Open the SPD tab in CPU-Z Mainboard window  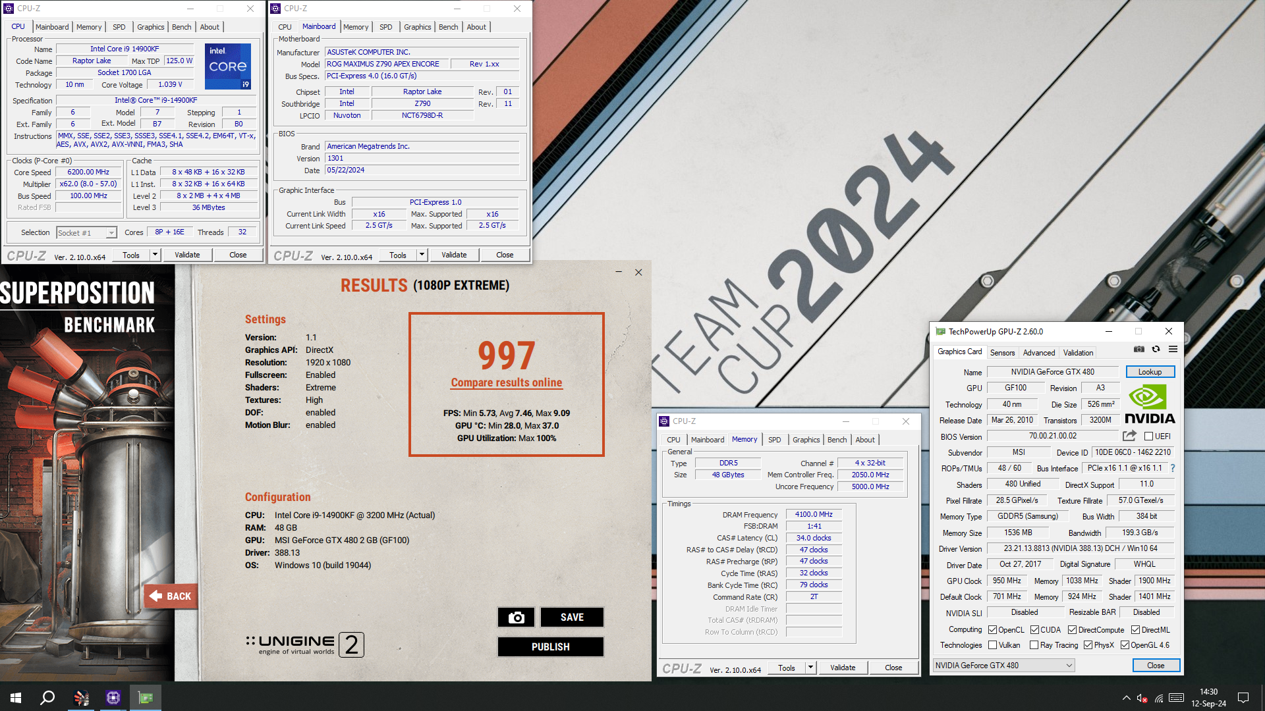tap(386, 27)
